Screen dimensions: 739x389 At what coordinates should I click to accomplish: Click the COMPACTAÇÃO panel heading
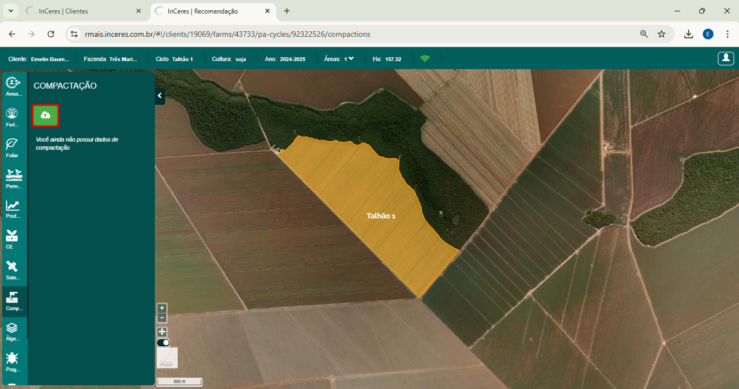click(65, 85)
